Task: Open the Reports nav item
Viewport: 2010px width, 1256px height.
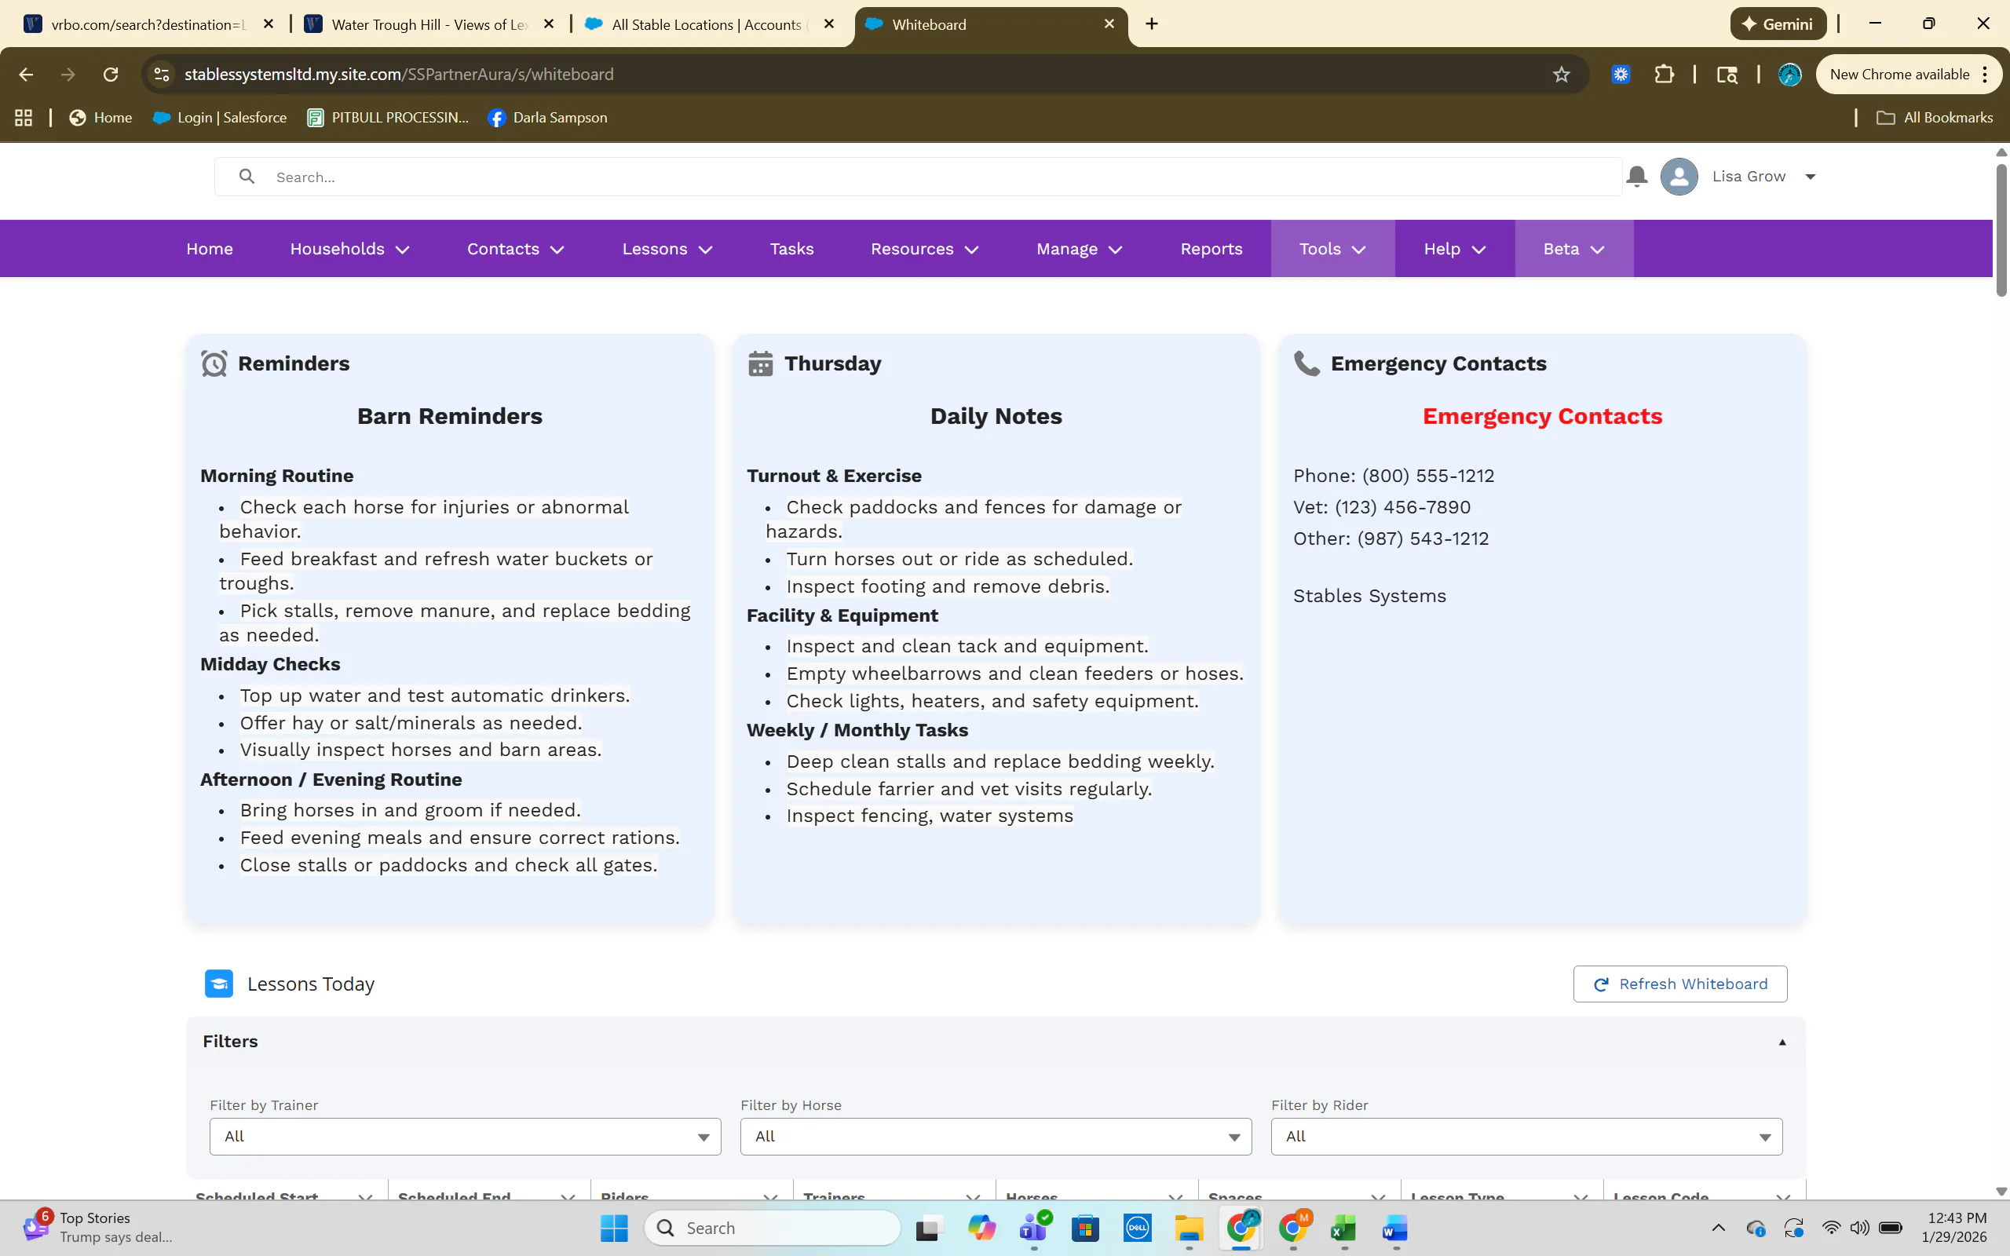Action: click(x=1211, y=249)
